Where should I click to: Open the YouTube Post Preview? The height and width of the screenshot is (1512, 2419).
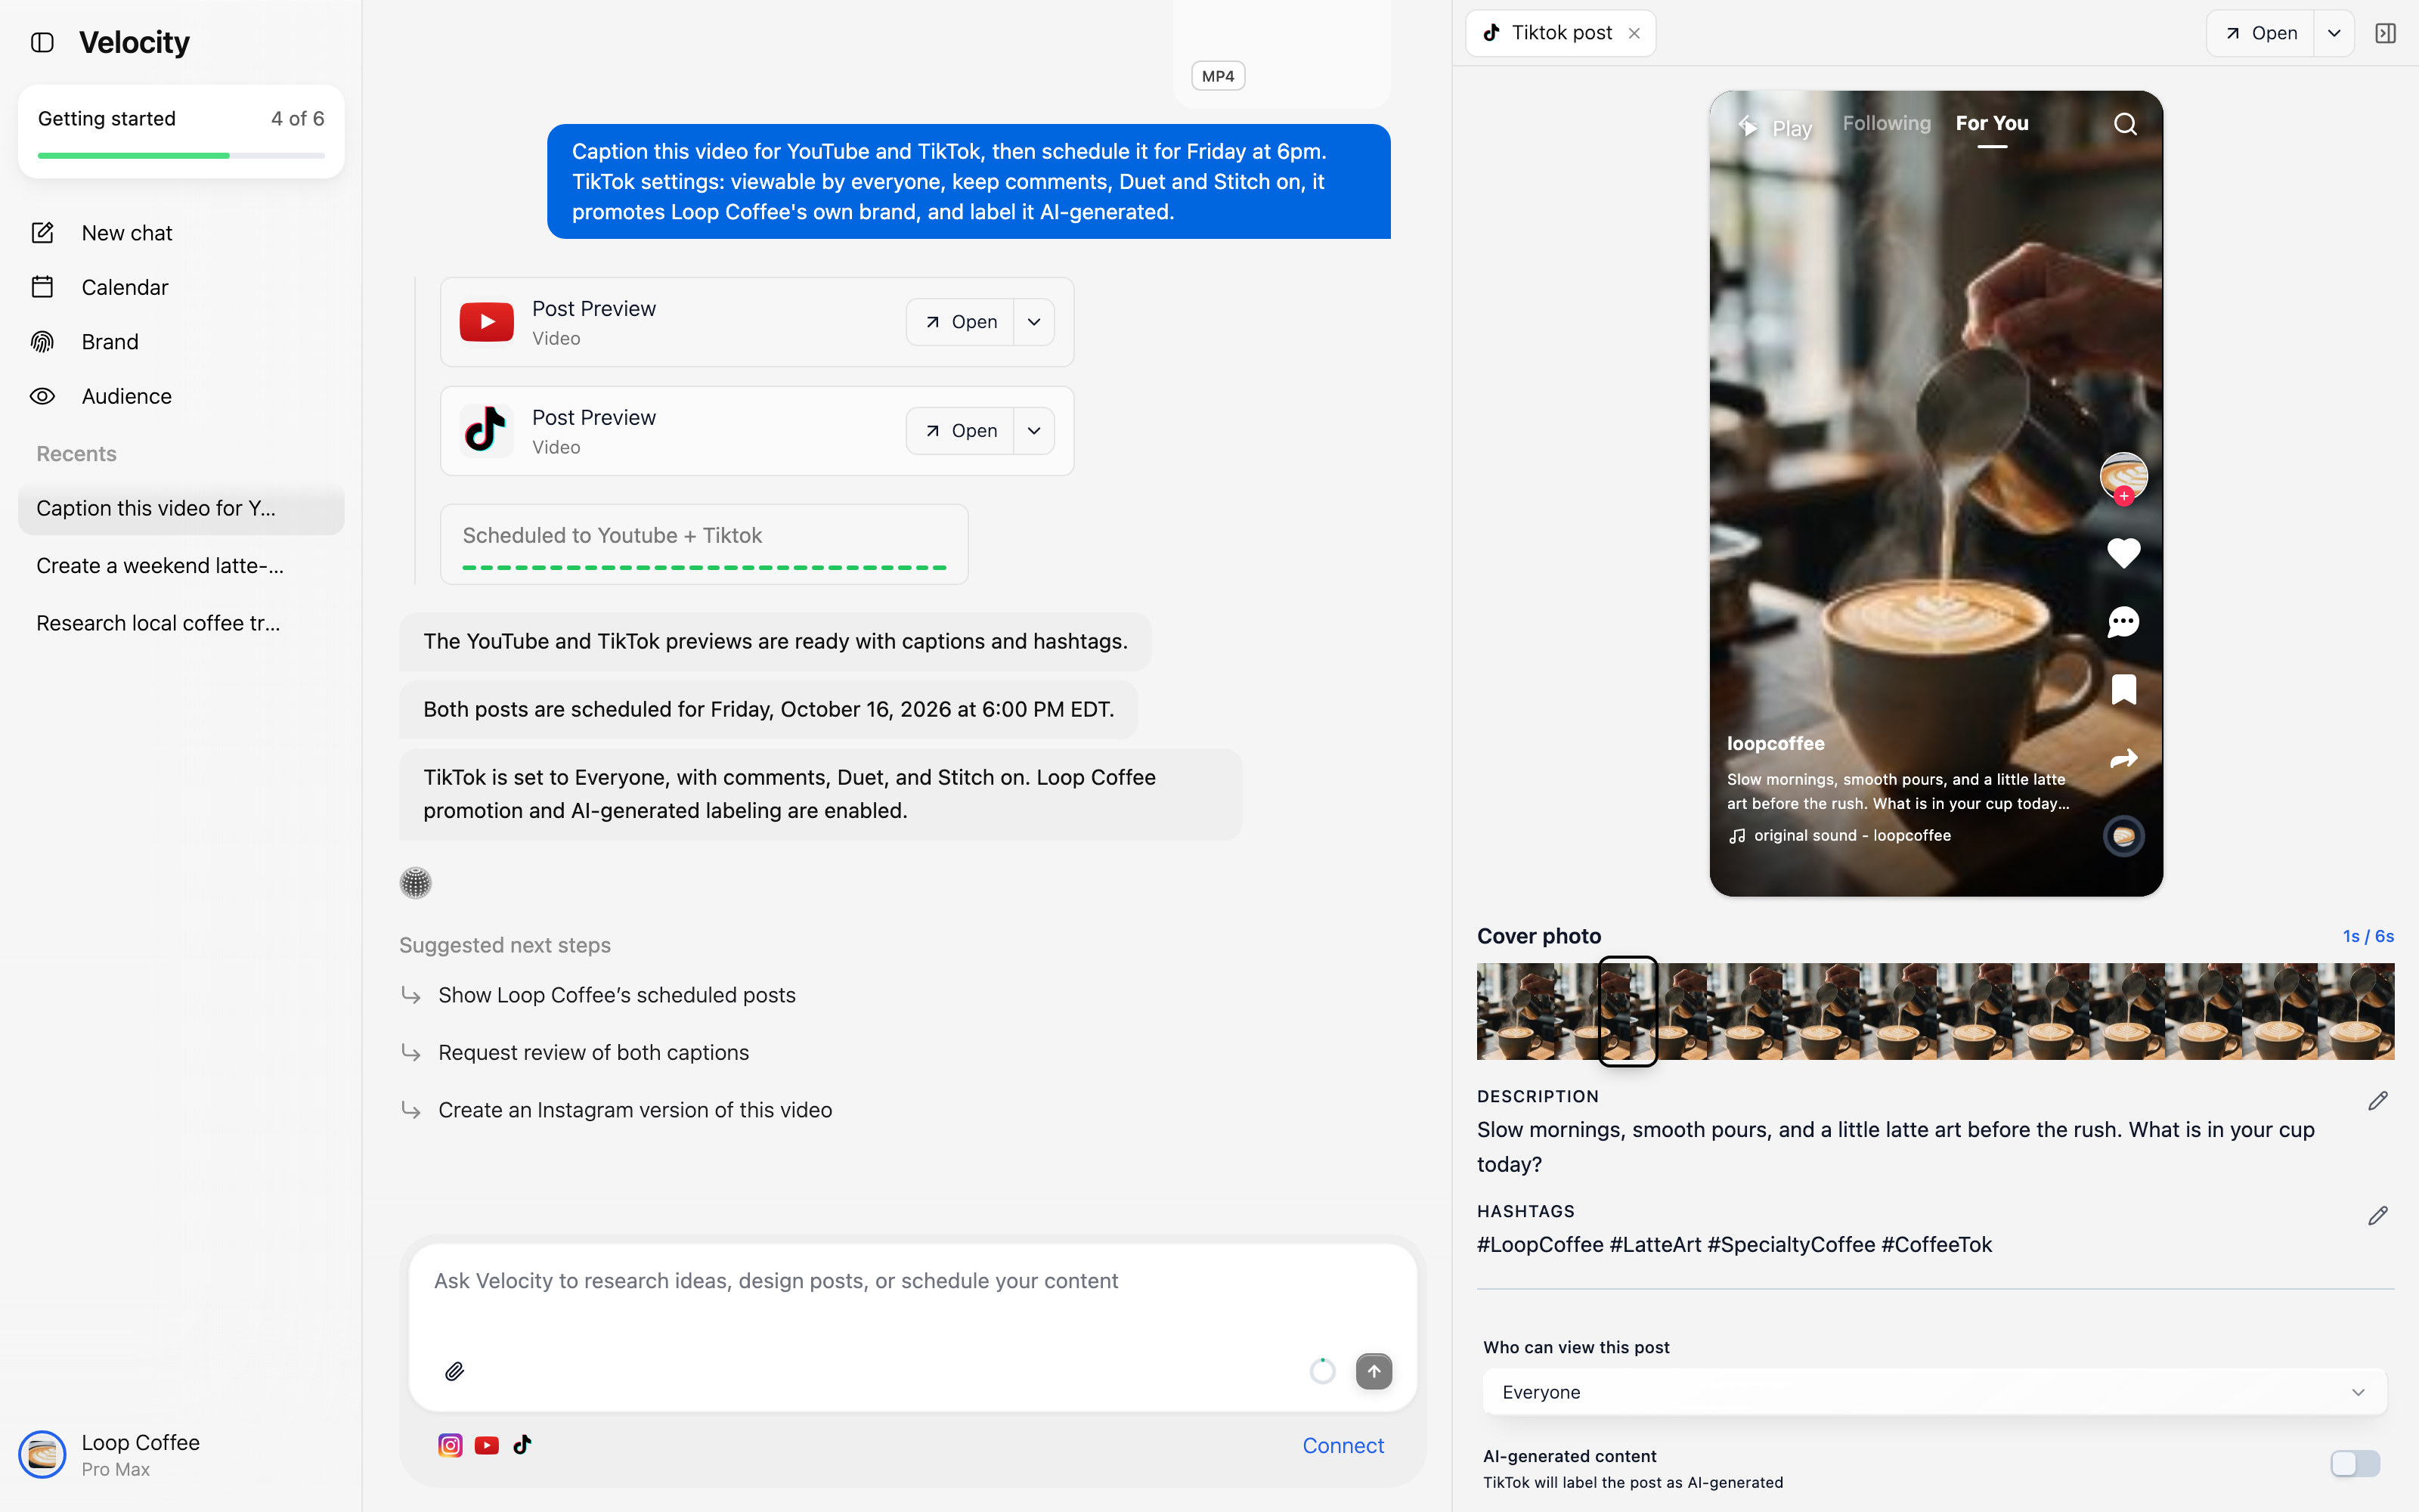(959, 322)
